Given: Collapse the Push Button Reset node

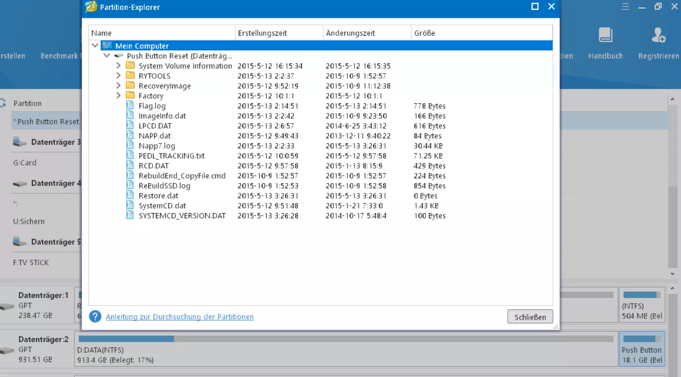Looking at the screenshot, I should point(107,56).
